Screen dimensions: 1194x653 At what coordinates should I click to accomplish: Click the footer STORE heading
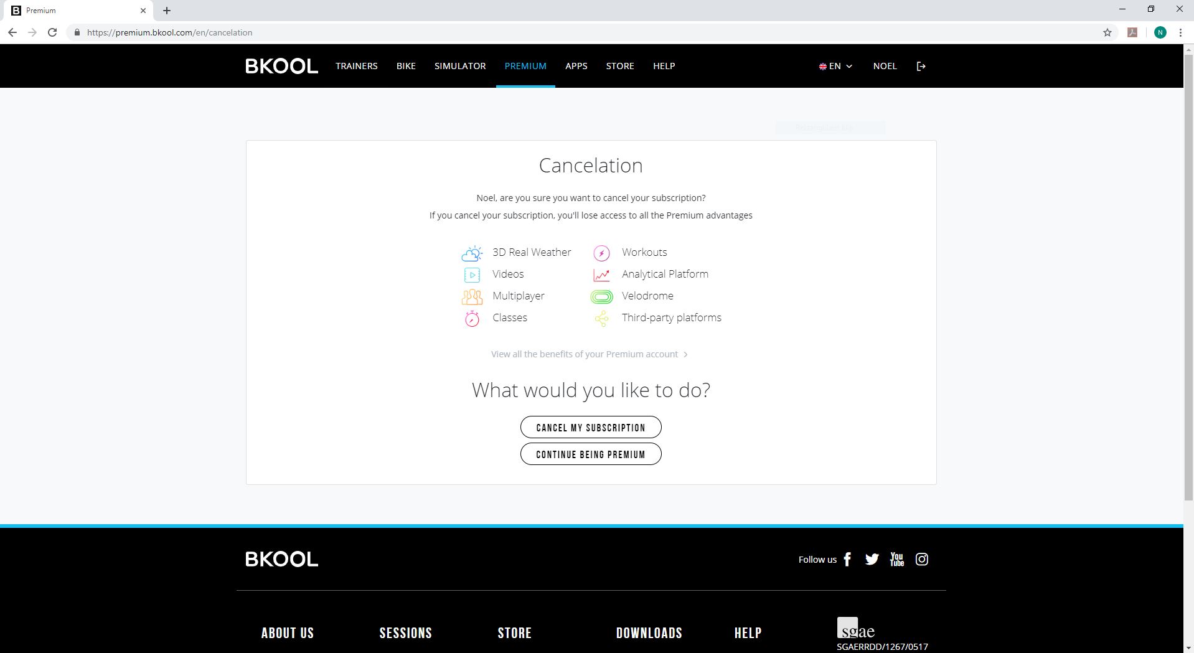tap(515, 633)
